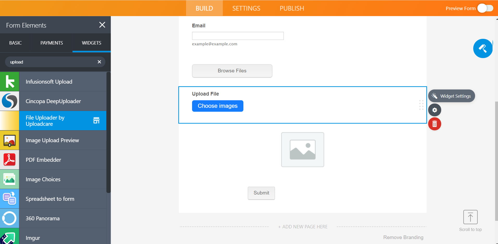The width and height of the screenshot is (498, 244).
Task: Click the Browse Files button
Action: (x=232, y=71)
